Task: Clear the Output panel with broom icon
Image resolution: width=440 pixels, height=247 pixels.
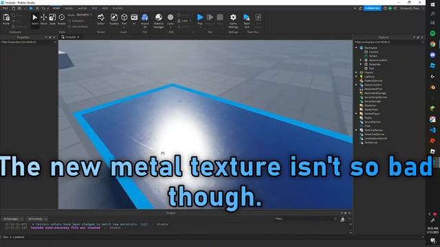Action: (x=342, y=220)
